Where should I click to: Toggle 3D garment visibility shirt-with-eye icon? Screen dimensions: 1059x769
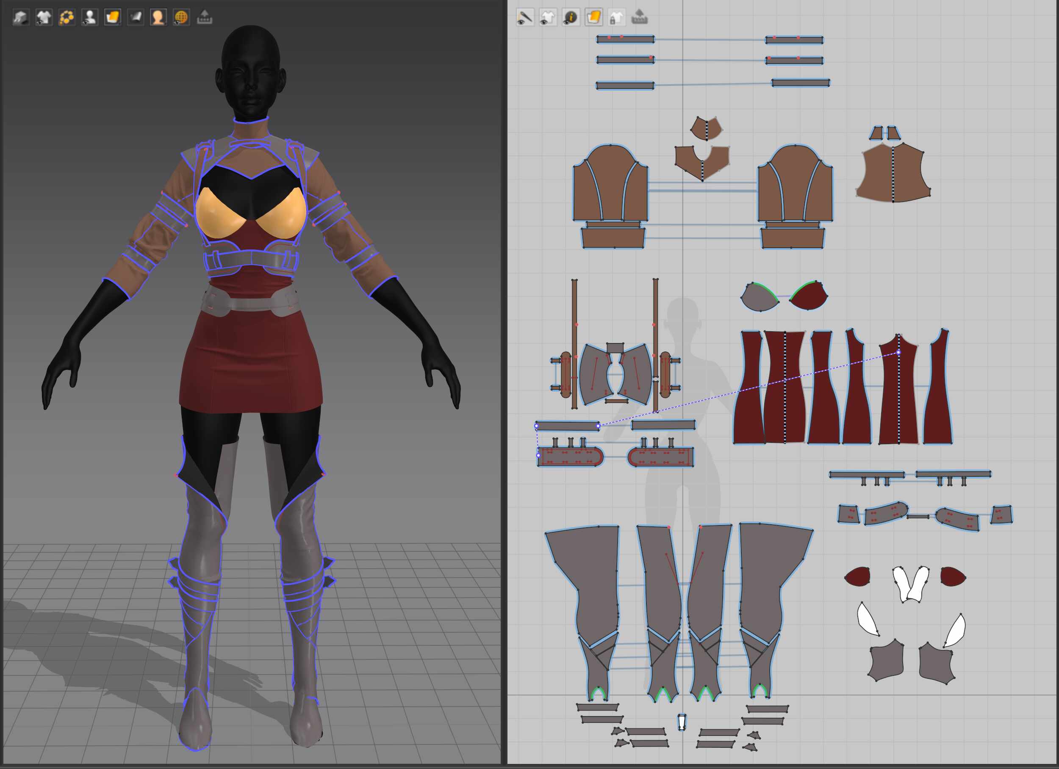coord(44,17)
